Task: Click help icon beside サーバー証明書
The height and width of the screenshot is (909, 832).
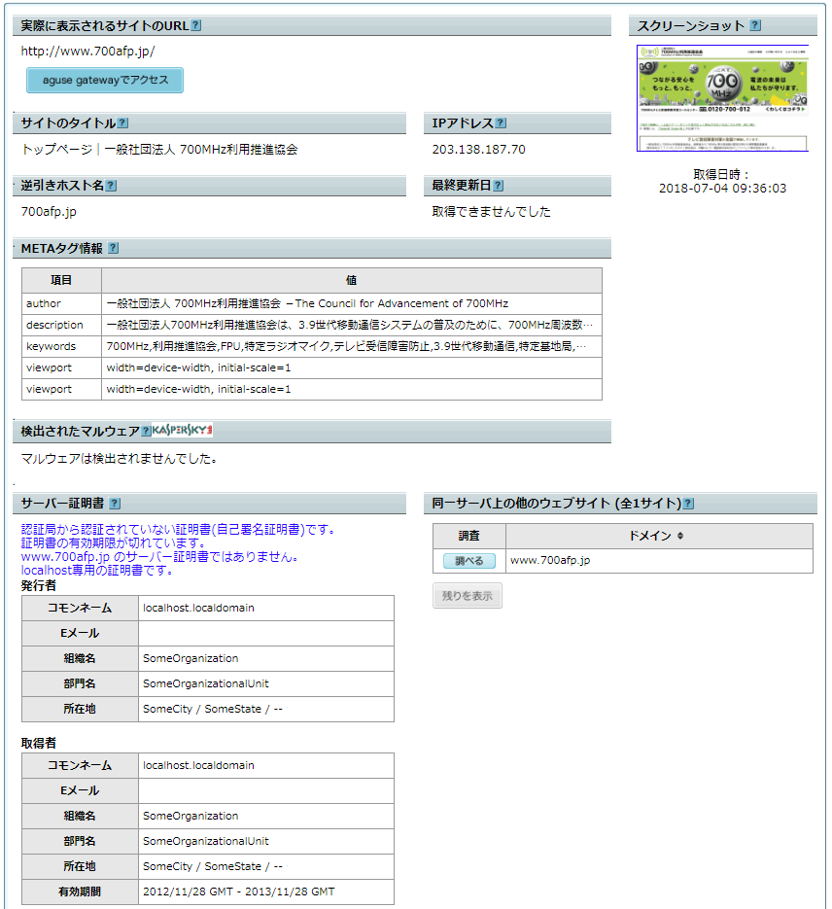Action: coord(115,504)
